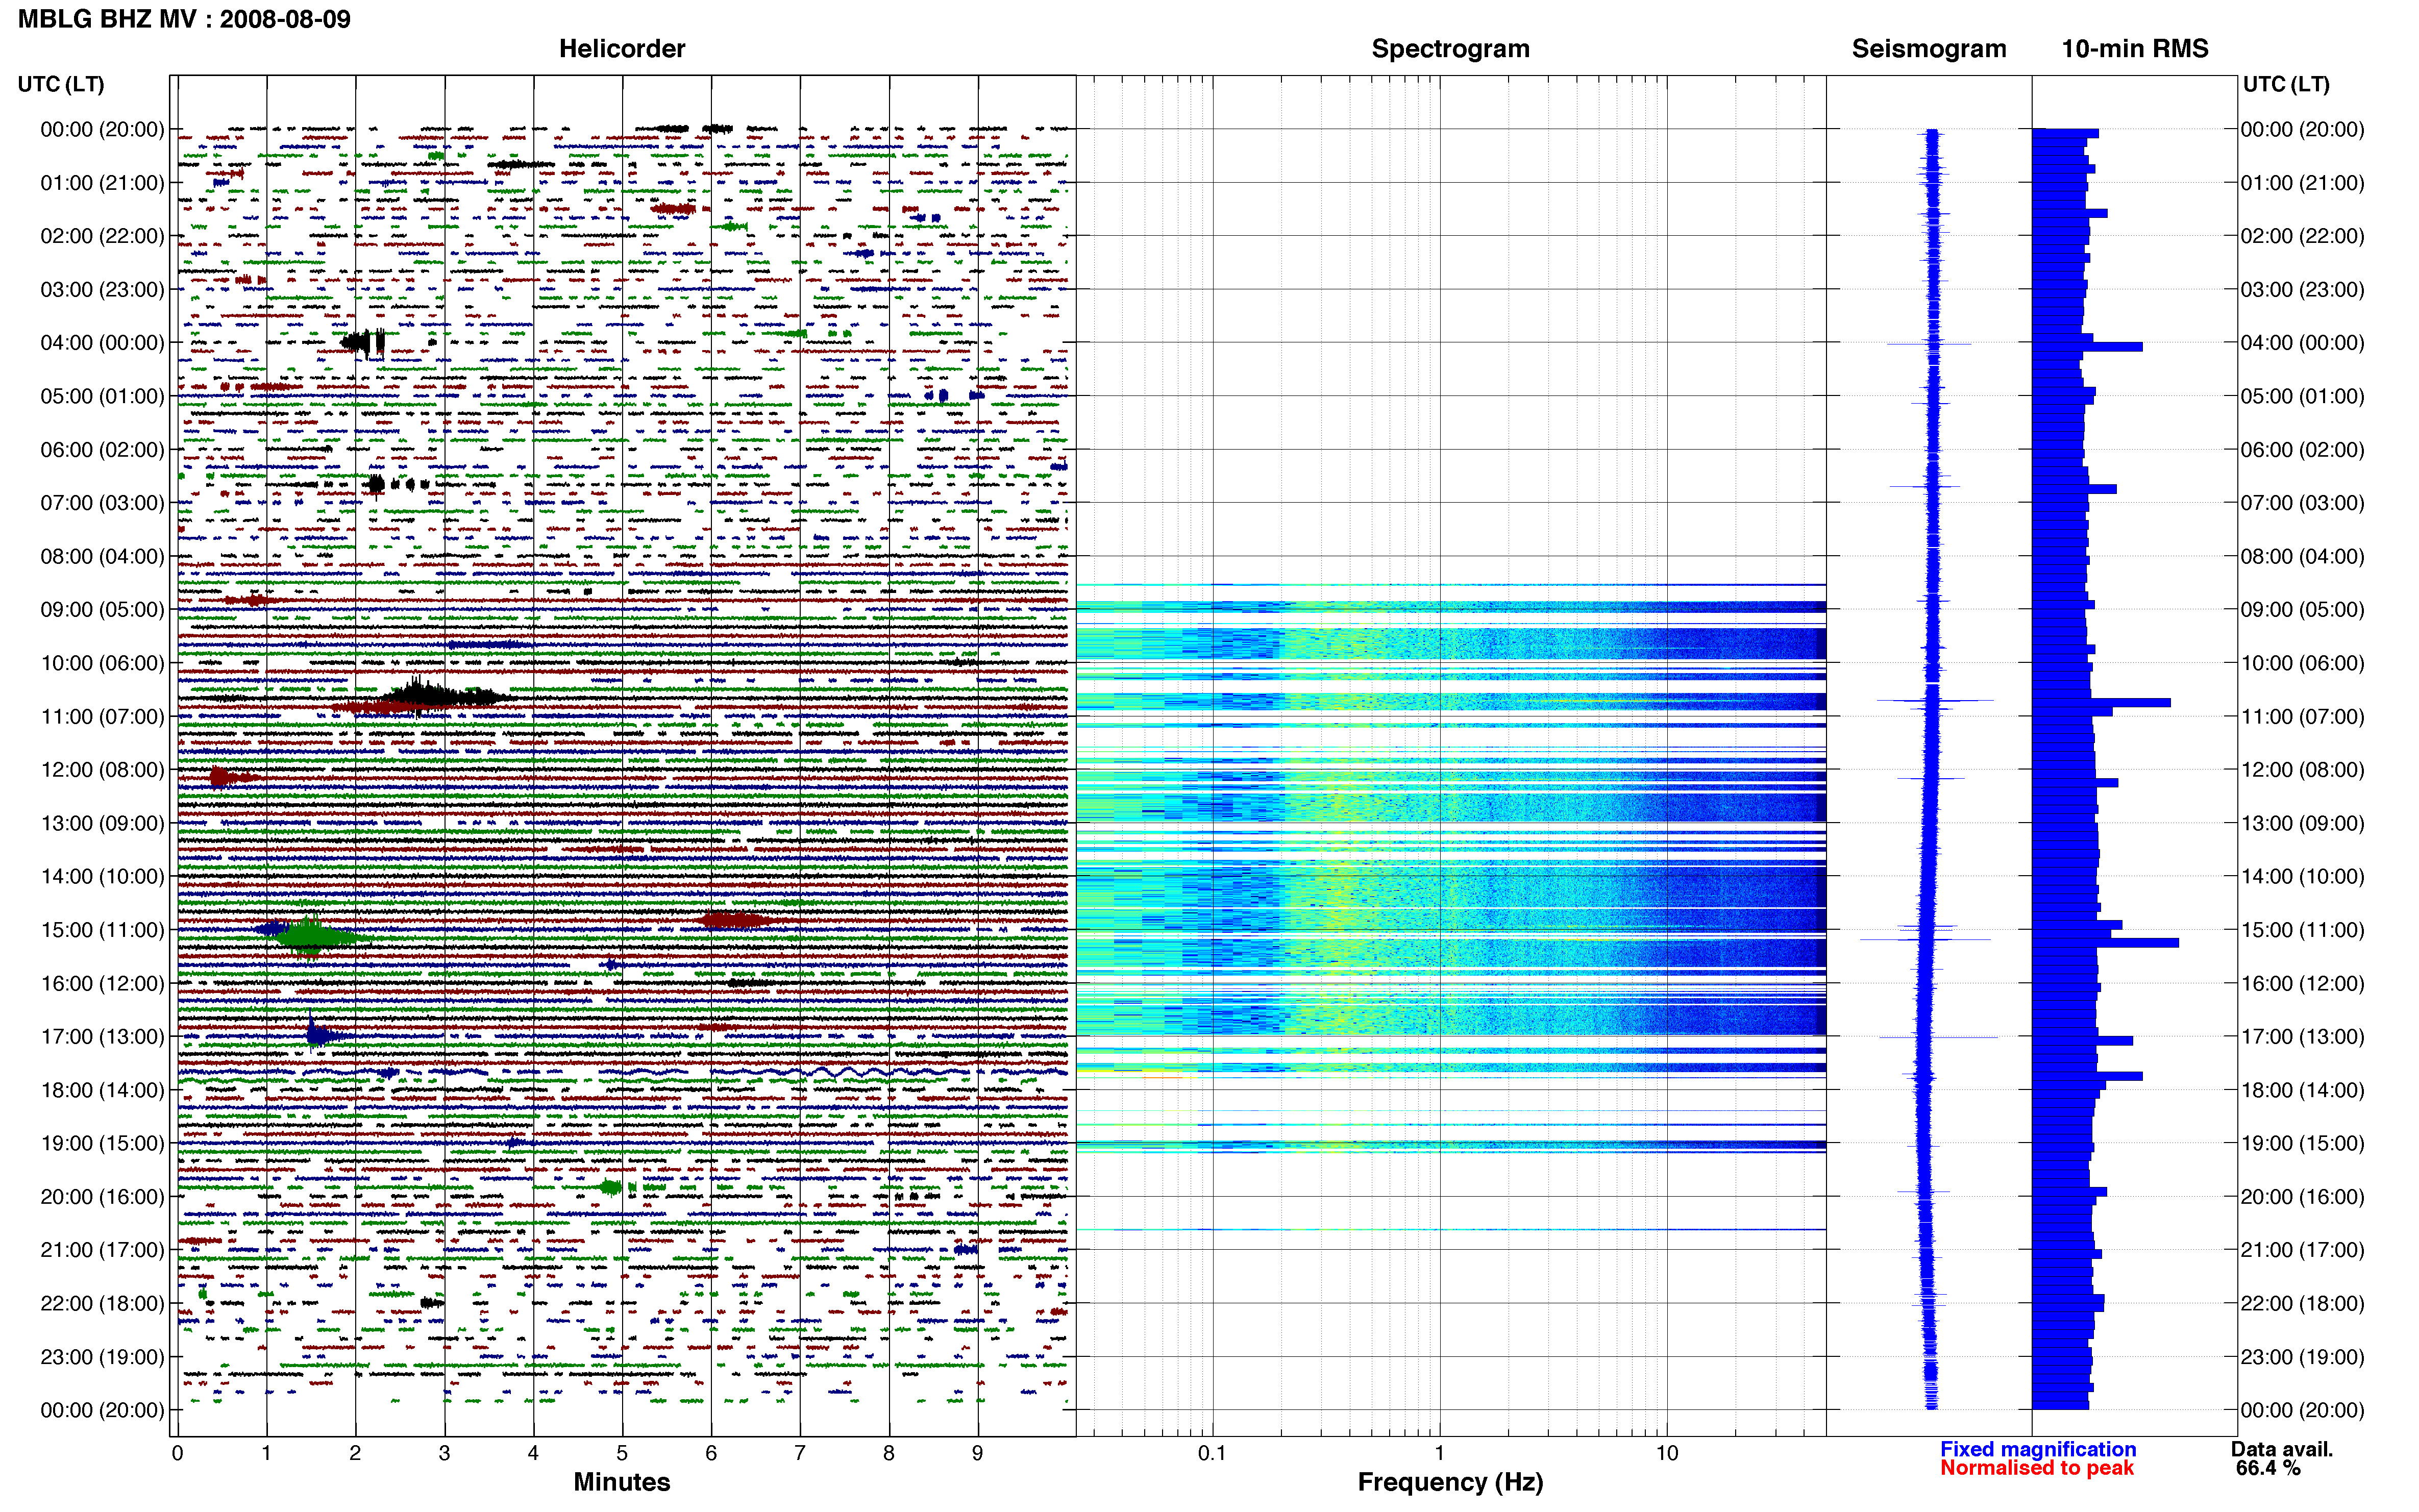2419x1512 pixels.
Task: Click the left 04:00 (00:00) time label
Action: coord(102,342)
